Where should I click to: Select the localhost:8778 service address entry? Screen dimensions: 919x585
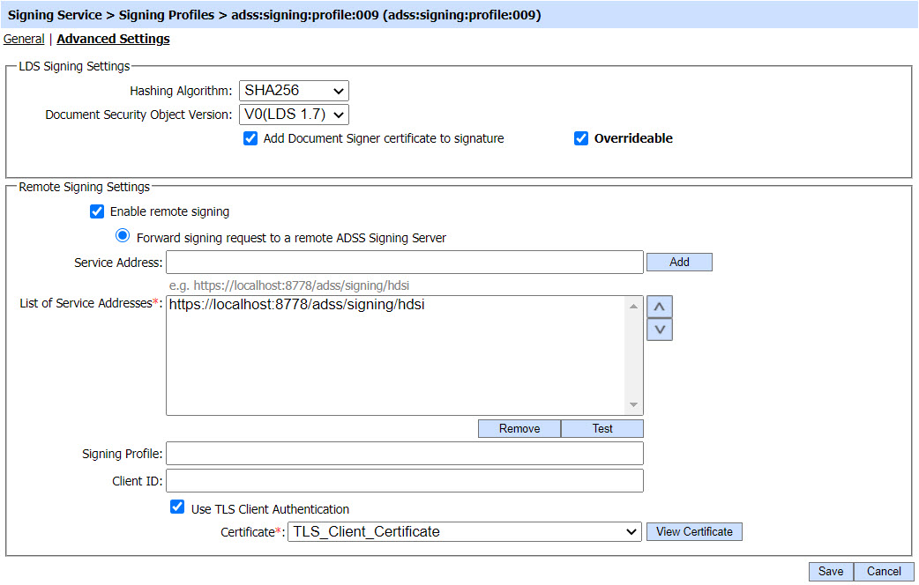click(303, 305)
